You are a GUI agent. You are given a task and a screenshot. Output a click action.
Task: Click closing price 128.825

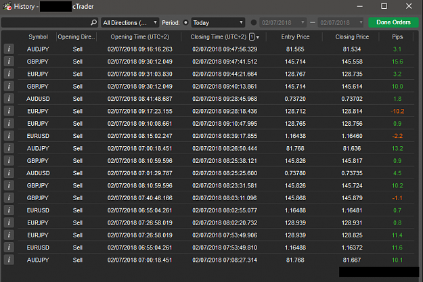352,235
